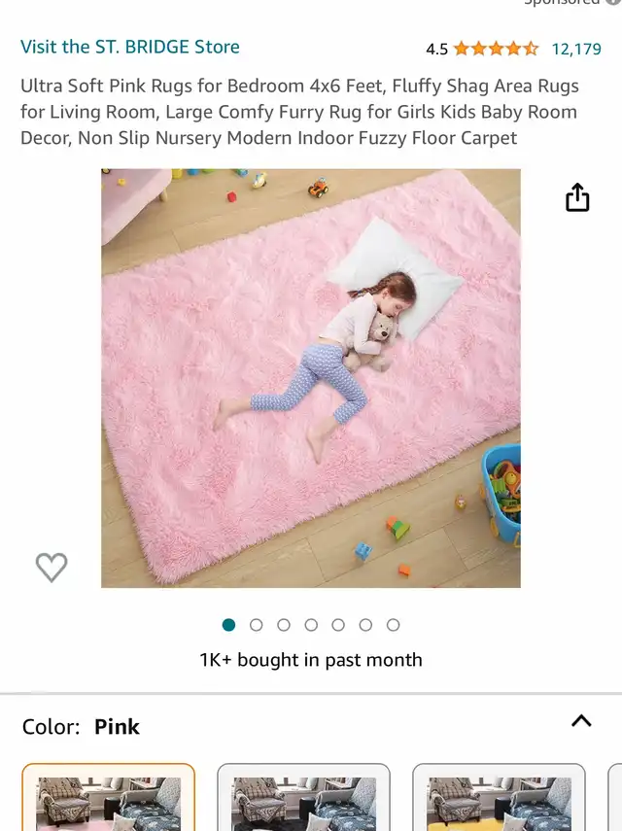
Task: Choose the second color option swatch
Action: tap(303, 797)
